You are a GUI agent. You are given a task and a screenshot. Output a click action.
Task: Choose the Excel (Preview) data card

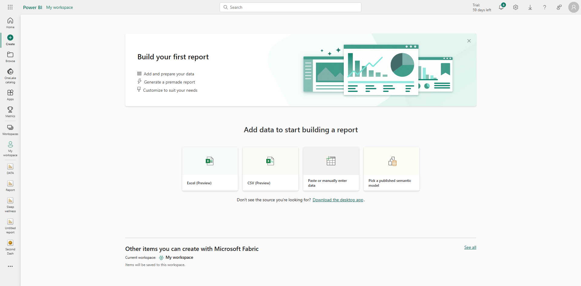pyautogui.click(x=210, y=169)
